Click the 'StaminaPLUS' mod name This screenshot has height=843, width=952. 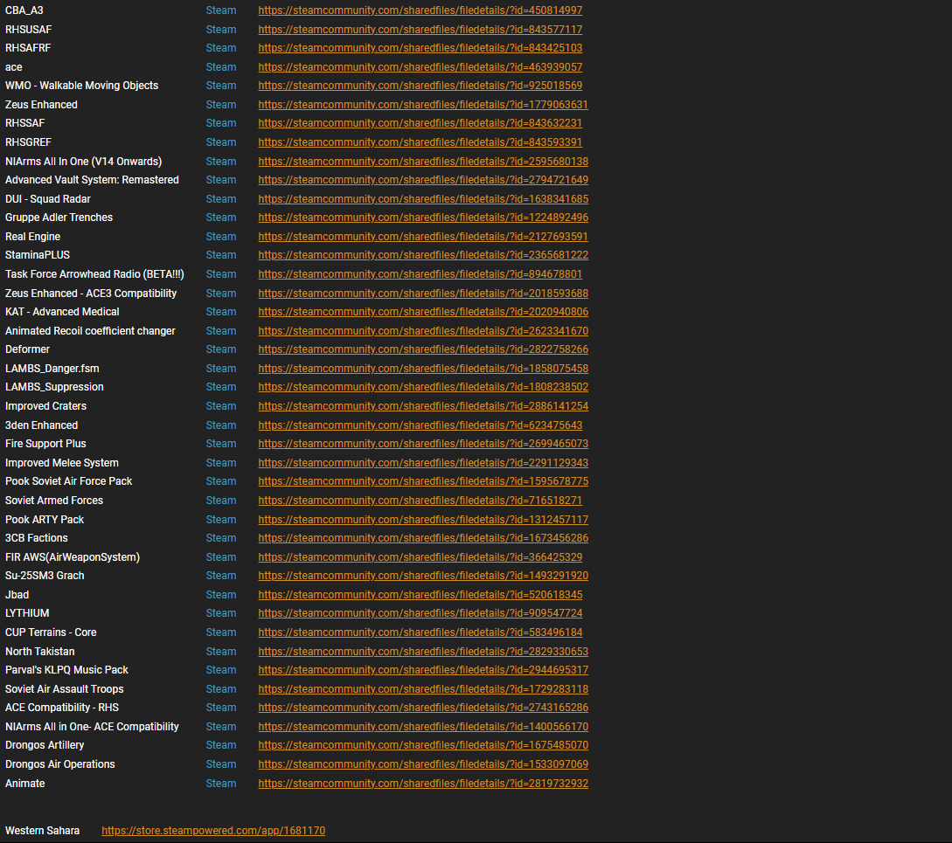(38, 255)
